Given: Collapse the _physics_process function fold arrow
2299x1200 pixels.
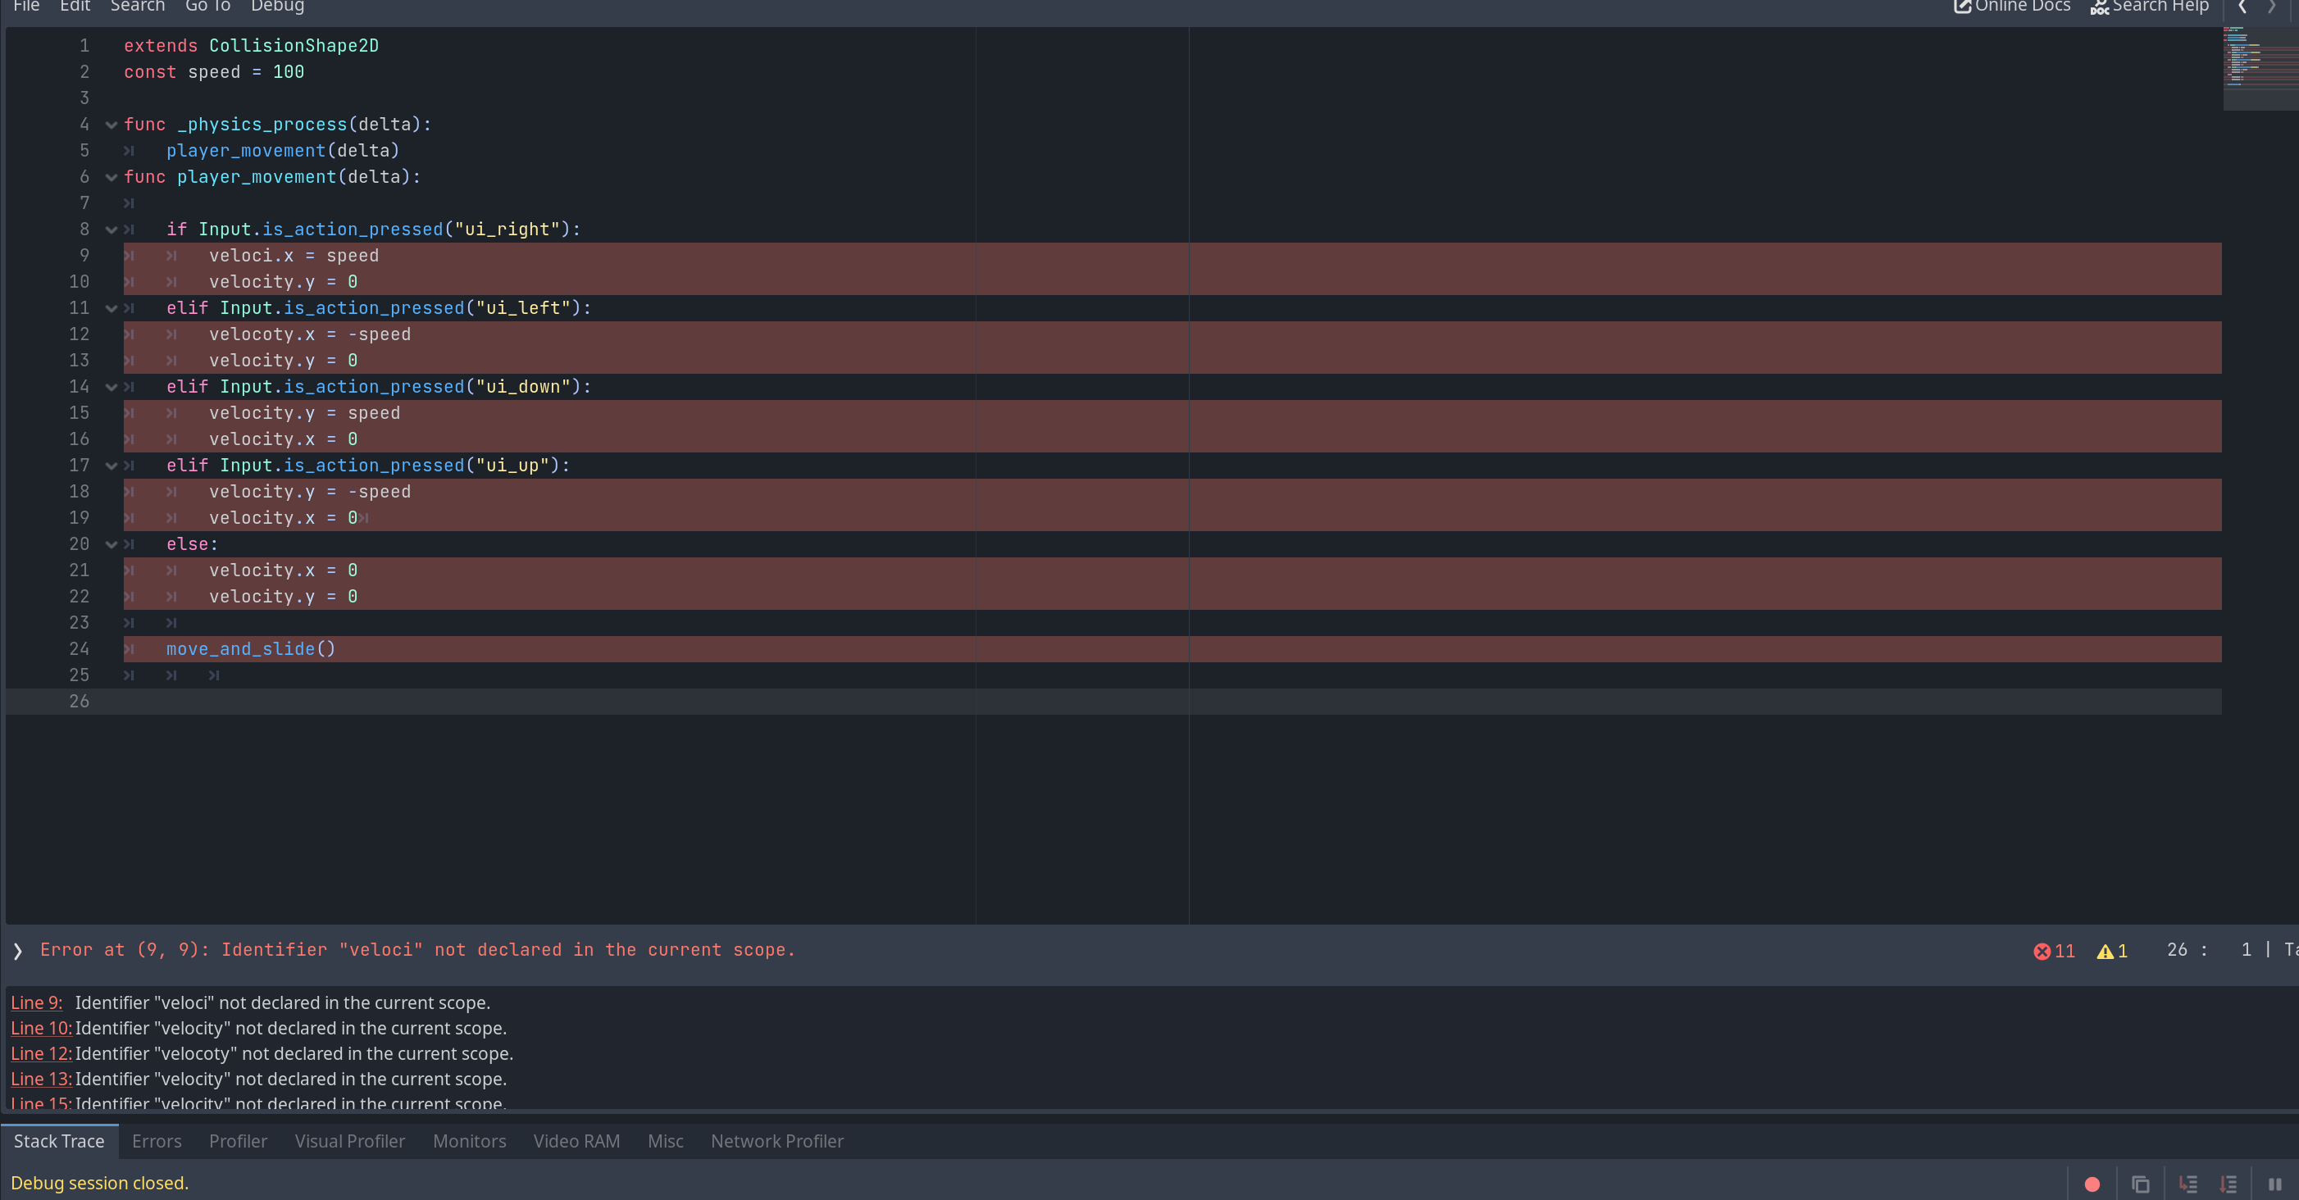Looking at the screenshot, I should pyautogui.click(x=112, y=125).
